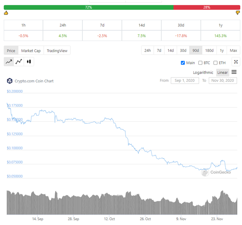Select the Max chart range
The image size is (242, 225).
233,50
